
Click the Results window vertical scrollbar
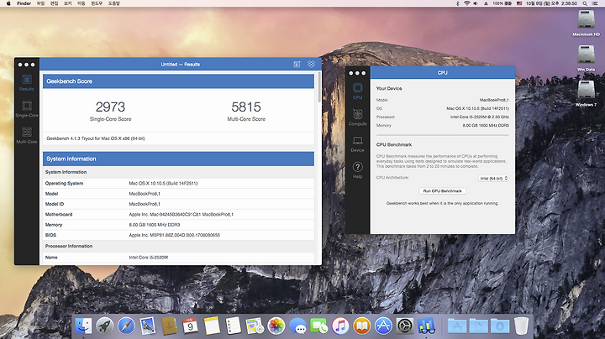pos(319,88)
